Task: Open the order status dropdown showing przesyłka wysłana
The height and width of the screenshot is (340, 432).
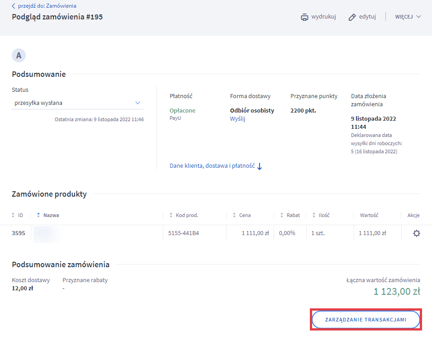Action: tap(77, 103)
